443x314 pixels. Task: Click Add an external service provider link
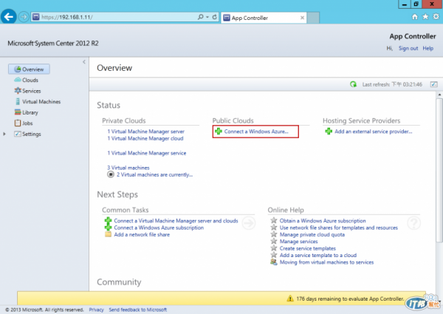(x=373, y=132)
